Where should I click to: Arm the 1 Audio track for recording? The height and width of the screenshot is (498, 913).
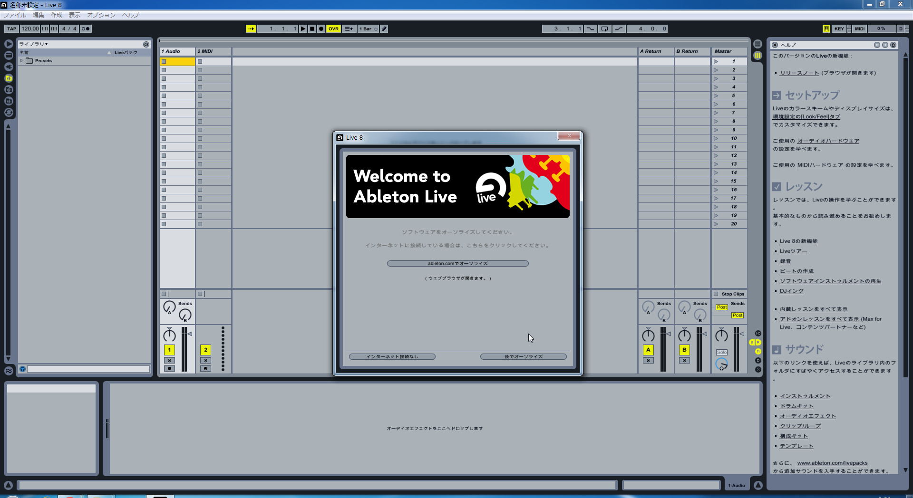click(x=169, y=368)
